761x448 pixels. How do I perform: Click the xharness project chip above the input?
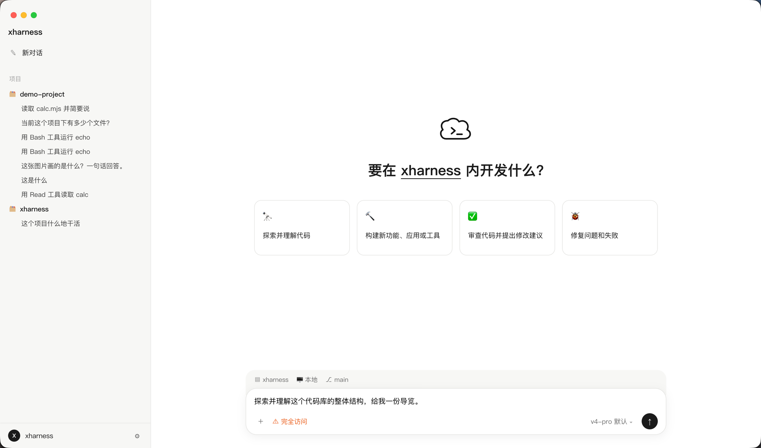coord(272,380)
